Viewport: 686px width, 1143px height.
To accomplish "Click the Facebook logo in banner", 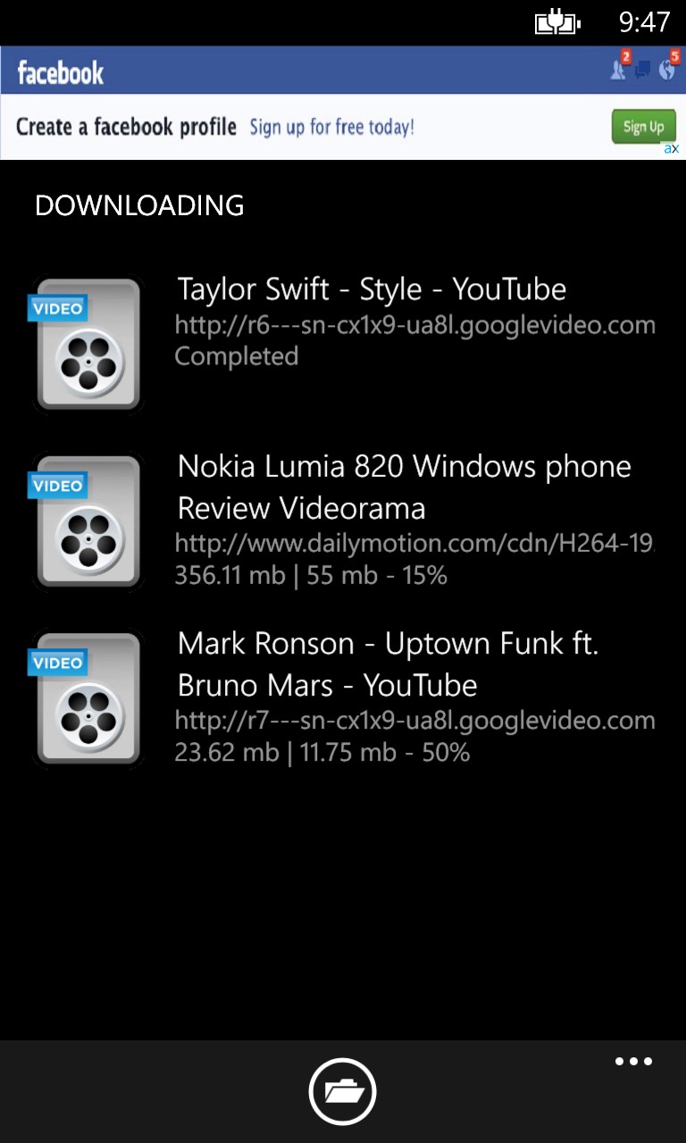I will tap(61, 72).
